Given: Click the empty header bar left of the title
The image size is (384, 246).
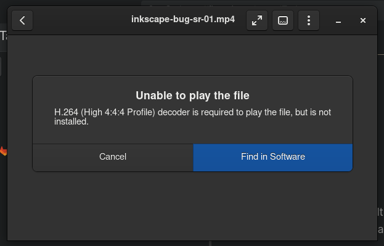Looking at the screenshot, I should coord(82,20).
